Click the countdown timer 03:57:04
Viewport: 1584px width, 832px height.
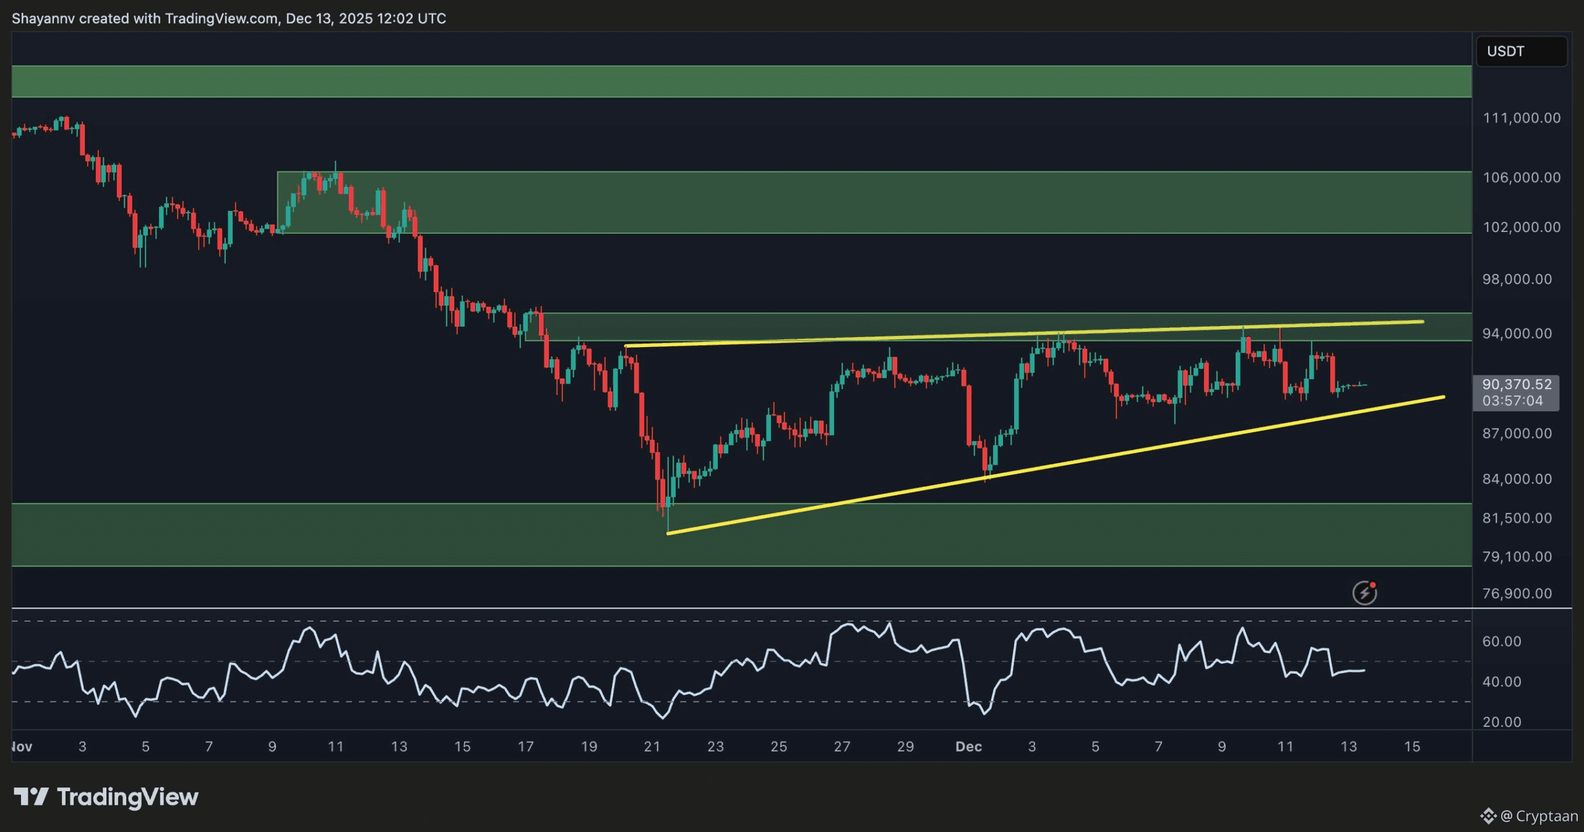1512,401
